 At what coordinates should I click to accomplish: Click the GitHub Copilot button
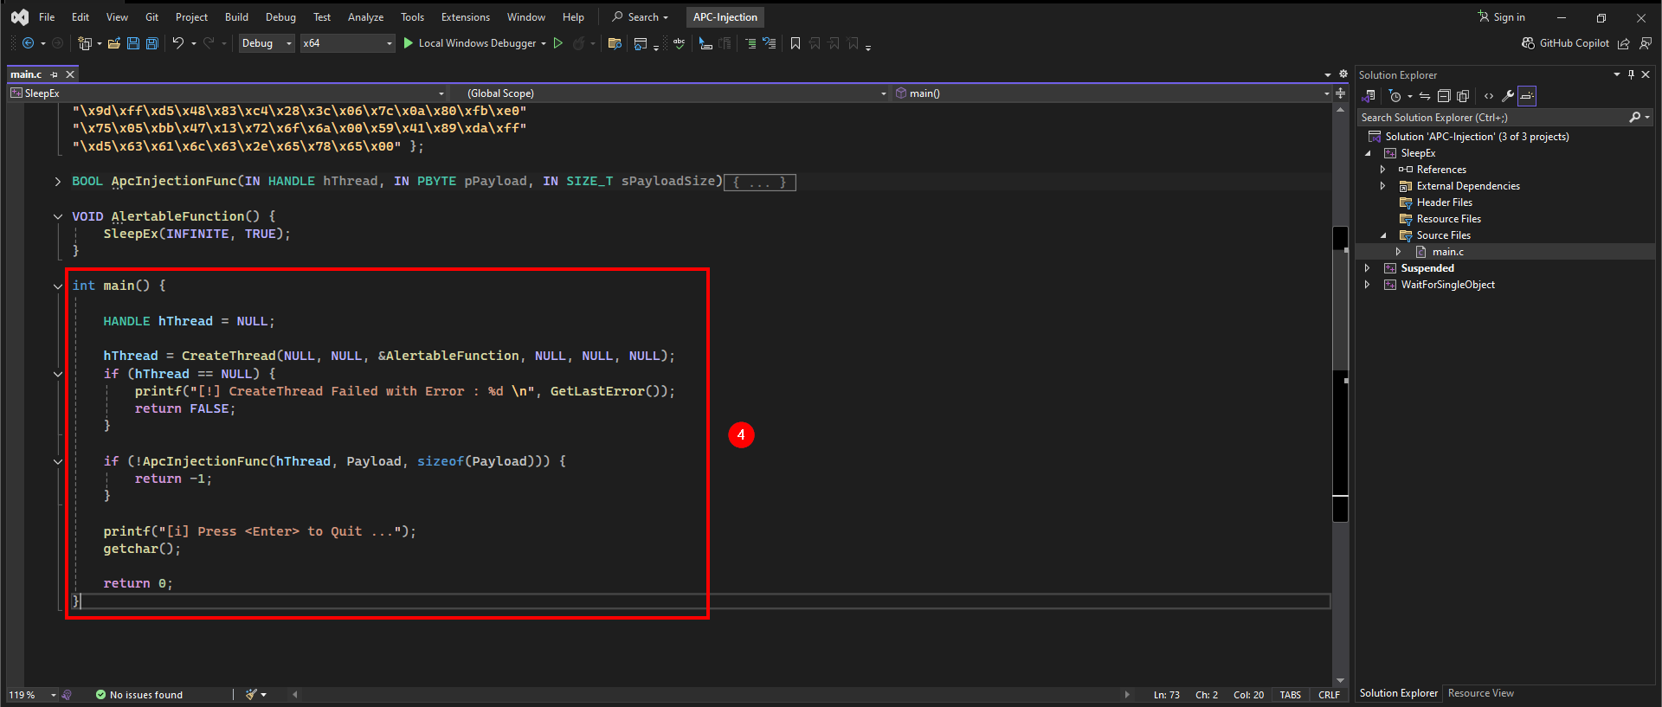1566,43
